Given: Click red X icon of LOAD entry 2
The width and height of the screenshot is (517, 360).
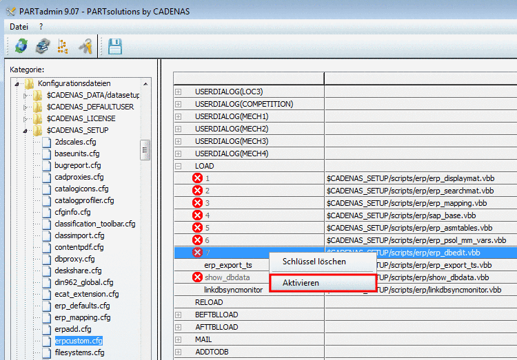Looking at the screenshot, I should click(198, 191).
